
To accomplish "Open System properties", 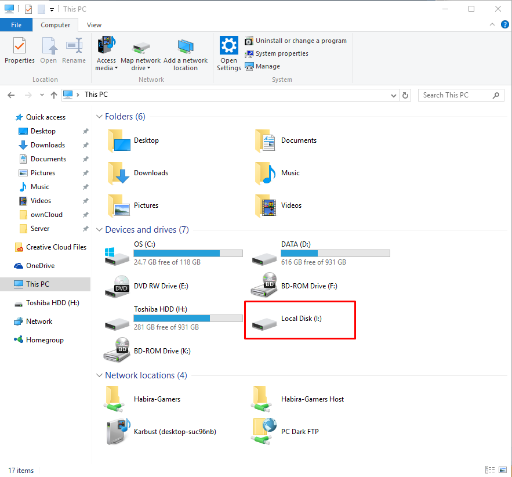I will [277, 53].
